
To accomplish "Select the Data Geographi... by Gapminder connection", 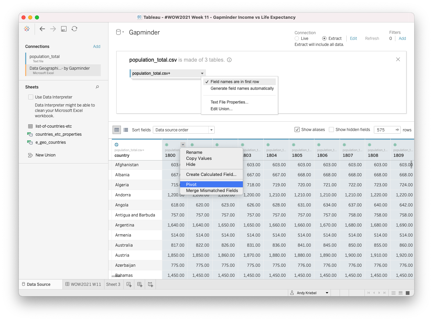I will point(63,70).
